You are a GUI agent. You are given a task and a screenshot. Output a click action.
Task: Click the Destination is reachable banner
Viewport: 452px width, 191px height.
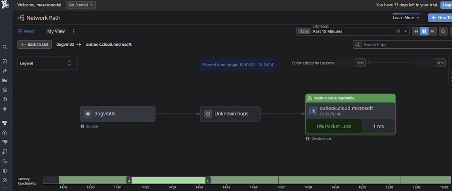pyautogui.click(x=350, y=98)
